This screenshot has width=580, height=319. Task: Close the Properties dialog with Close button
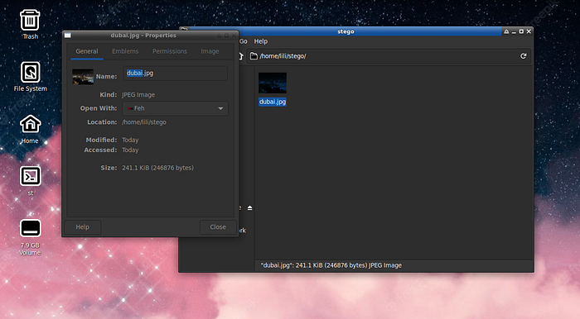pos(218,227)
